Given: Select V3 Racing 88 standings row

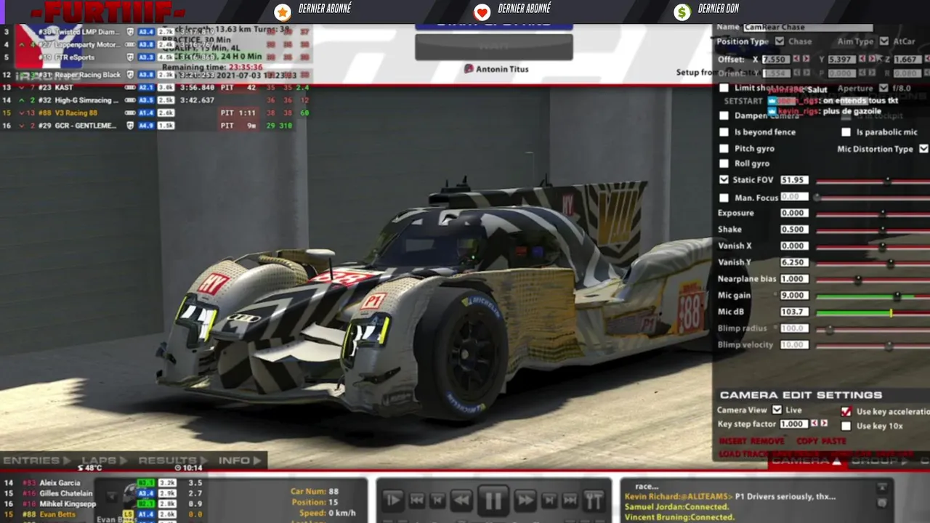Looking at the screenshot, I should tap(155, 113).
